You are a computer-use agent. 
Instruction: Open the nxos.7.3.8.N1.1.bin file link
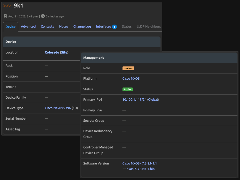point(140,169)
